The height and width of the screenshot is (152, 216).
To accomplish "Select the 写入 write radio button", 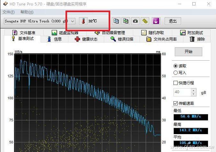I will pyautogui.click(x=175, y=72).
